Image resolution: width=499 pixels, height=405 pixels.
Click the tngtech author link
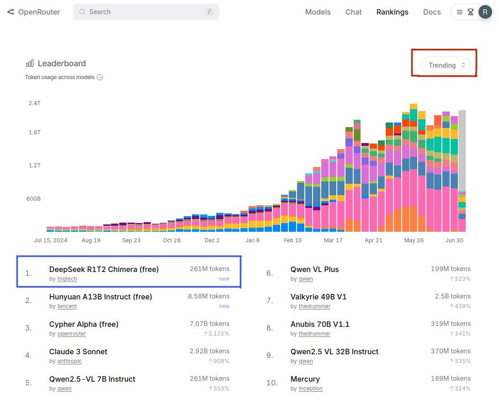click(x=67, y=279)
